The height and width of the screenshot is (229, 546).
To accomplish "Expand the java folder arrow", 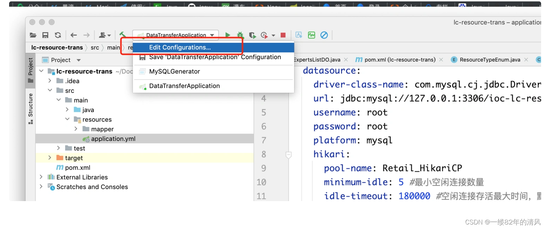I will pyautogui.click(x=67, y=110).
